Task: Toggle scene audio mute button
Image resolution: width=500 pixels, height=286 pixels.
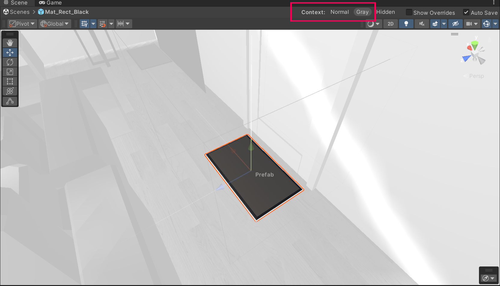Action: coord(422,24)
